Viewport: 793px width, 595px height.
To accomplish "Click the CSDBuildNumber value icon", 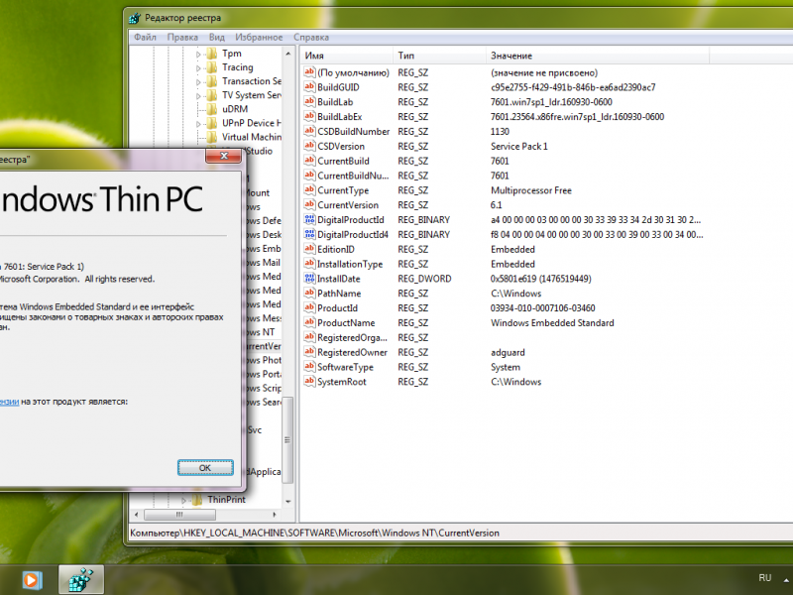I will pyautogui.click(x=309, y=131).
